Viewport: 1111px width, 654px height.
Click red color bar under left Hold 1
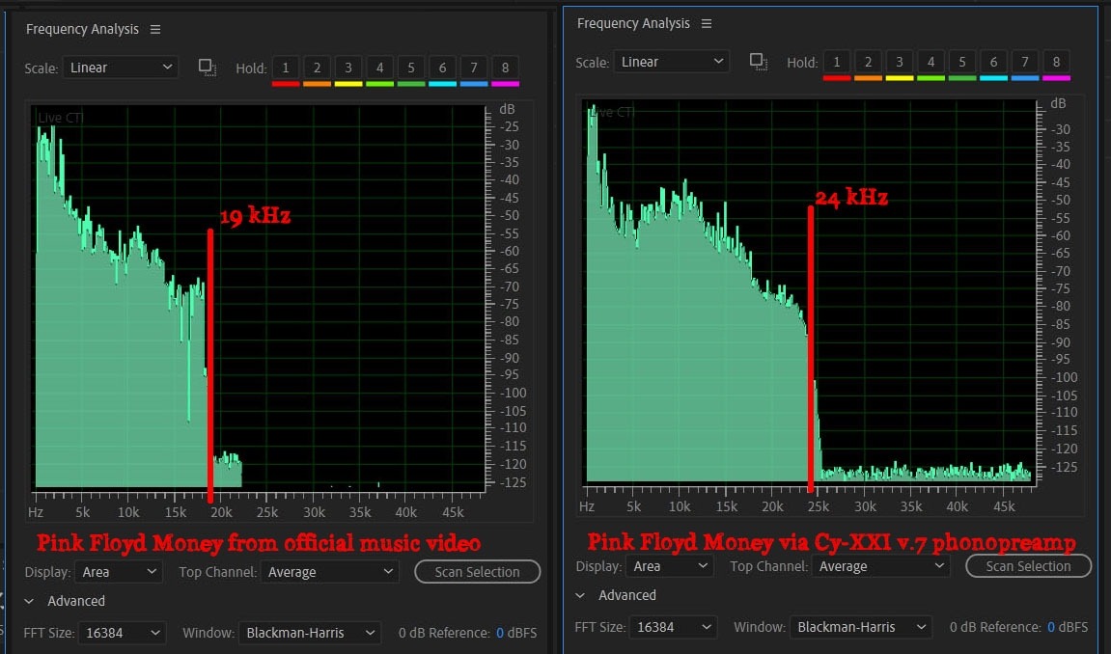pyautogui.click(x=286, y=84)
